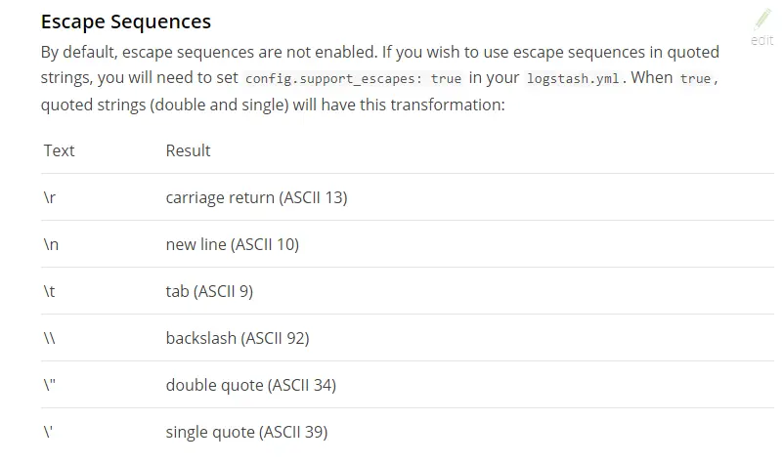Viewport: 784px width, 464px height.
Task: Click the 'new line (ASCII 10)' cell
Action: (x=233, y=245)
